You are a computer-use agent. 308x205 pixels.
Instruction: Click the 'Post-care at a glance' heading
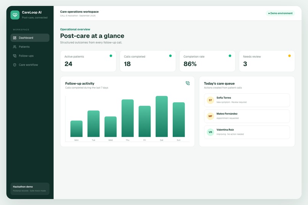click(x=92, y=36)
